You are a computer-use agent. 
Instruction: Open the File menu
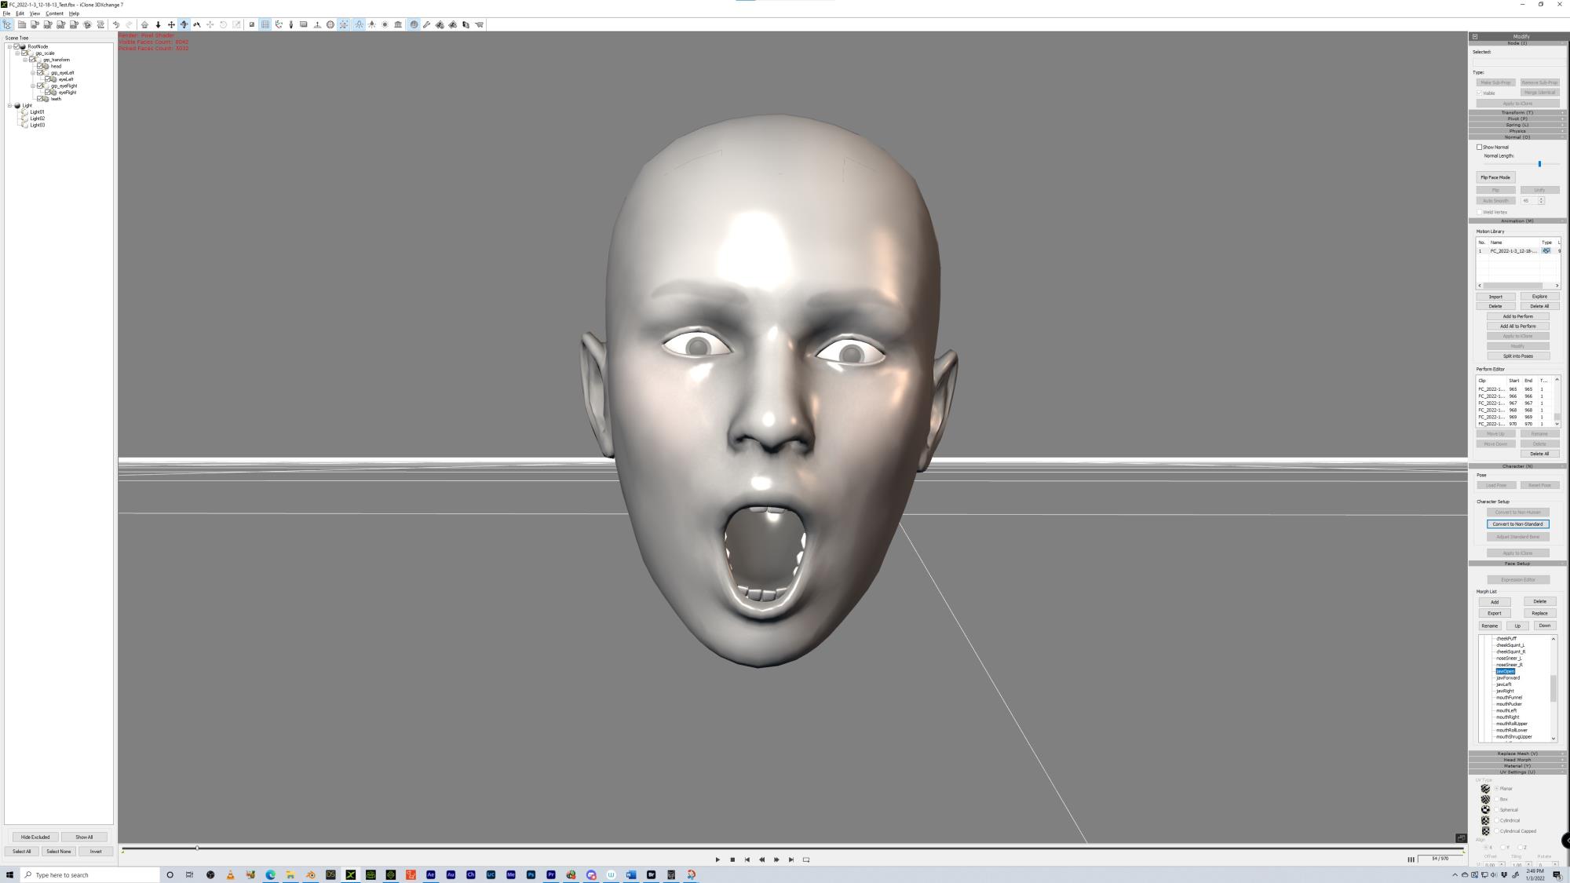tap(6, 13)
